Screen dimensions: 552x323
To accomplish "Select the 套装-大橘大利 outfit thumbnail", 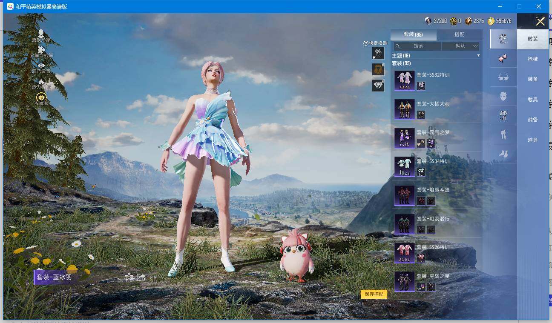I will (404, 109).
